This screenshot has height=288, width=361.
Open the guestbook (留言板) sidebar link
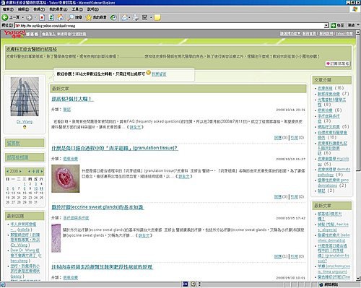point(13,143)
